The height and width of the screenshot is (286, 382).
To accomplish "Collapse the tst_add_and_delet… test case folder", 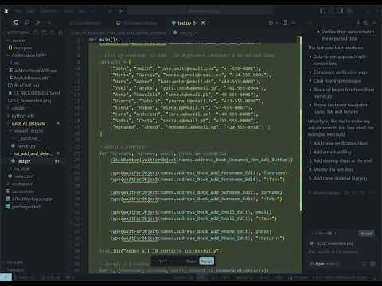I will click(33, 153).
